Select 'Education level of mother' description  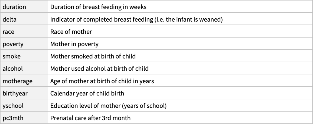(x=108, y=106)
